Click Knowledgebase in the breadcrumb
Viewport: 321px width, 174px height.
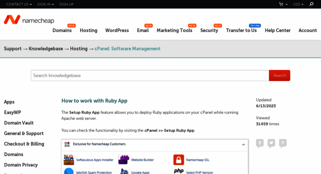(46, 49)
